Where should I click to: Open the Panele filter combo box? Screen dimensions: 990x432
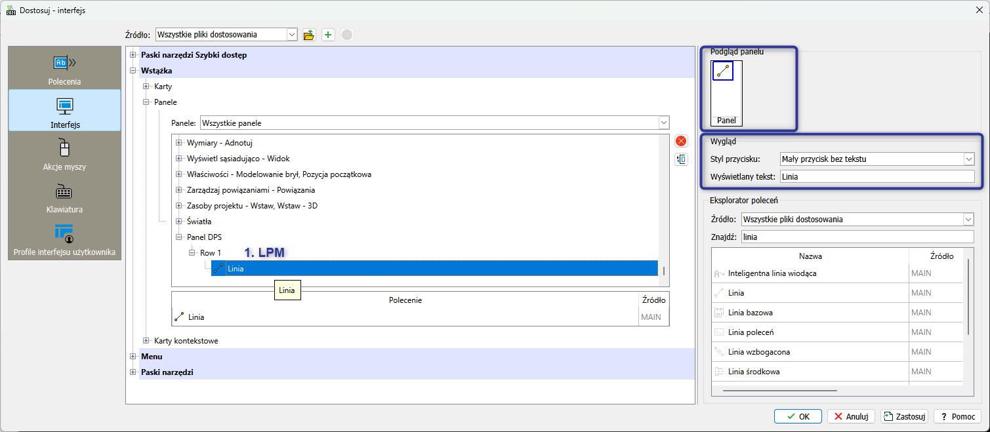[663, 123]
